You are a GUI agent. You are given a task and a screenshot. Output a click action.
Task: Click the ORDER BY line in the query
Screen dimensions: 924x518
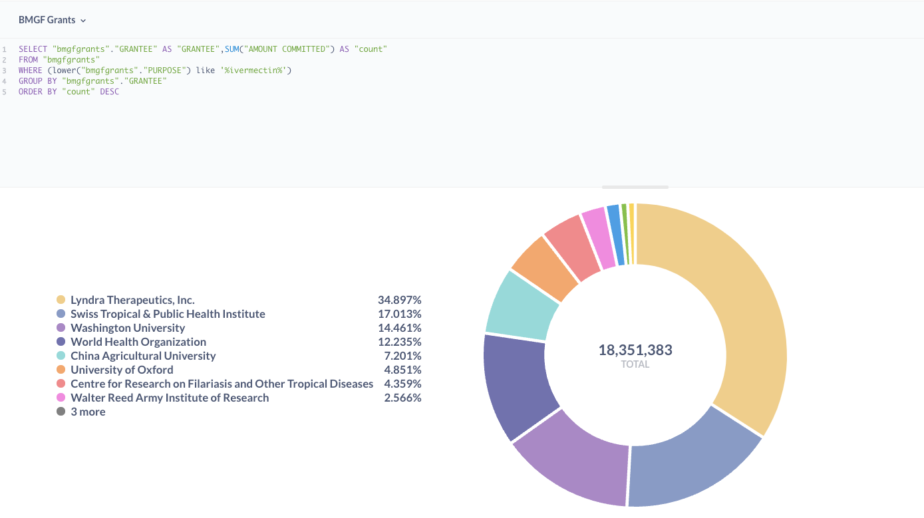[x=69, y=92]
